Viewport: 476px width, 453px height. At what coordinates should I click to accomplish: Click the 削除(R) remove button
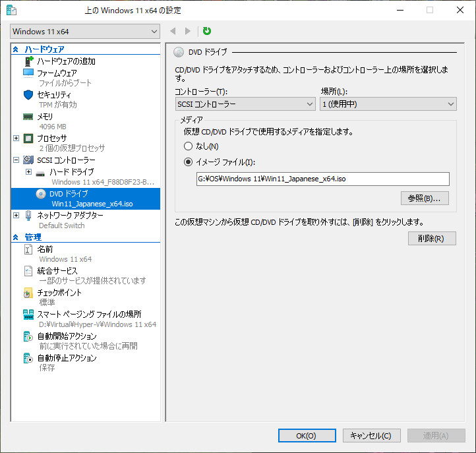pos(432,239)
